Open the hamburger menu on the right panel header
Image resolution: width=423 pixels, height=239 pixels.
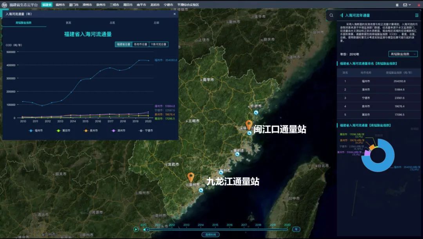pyautogui.click(x=417, y=16)
